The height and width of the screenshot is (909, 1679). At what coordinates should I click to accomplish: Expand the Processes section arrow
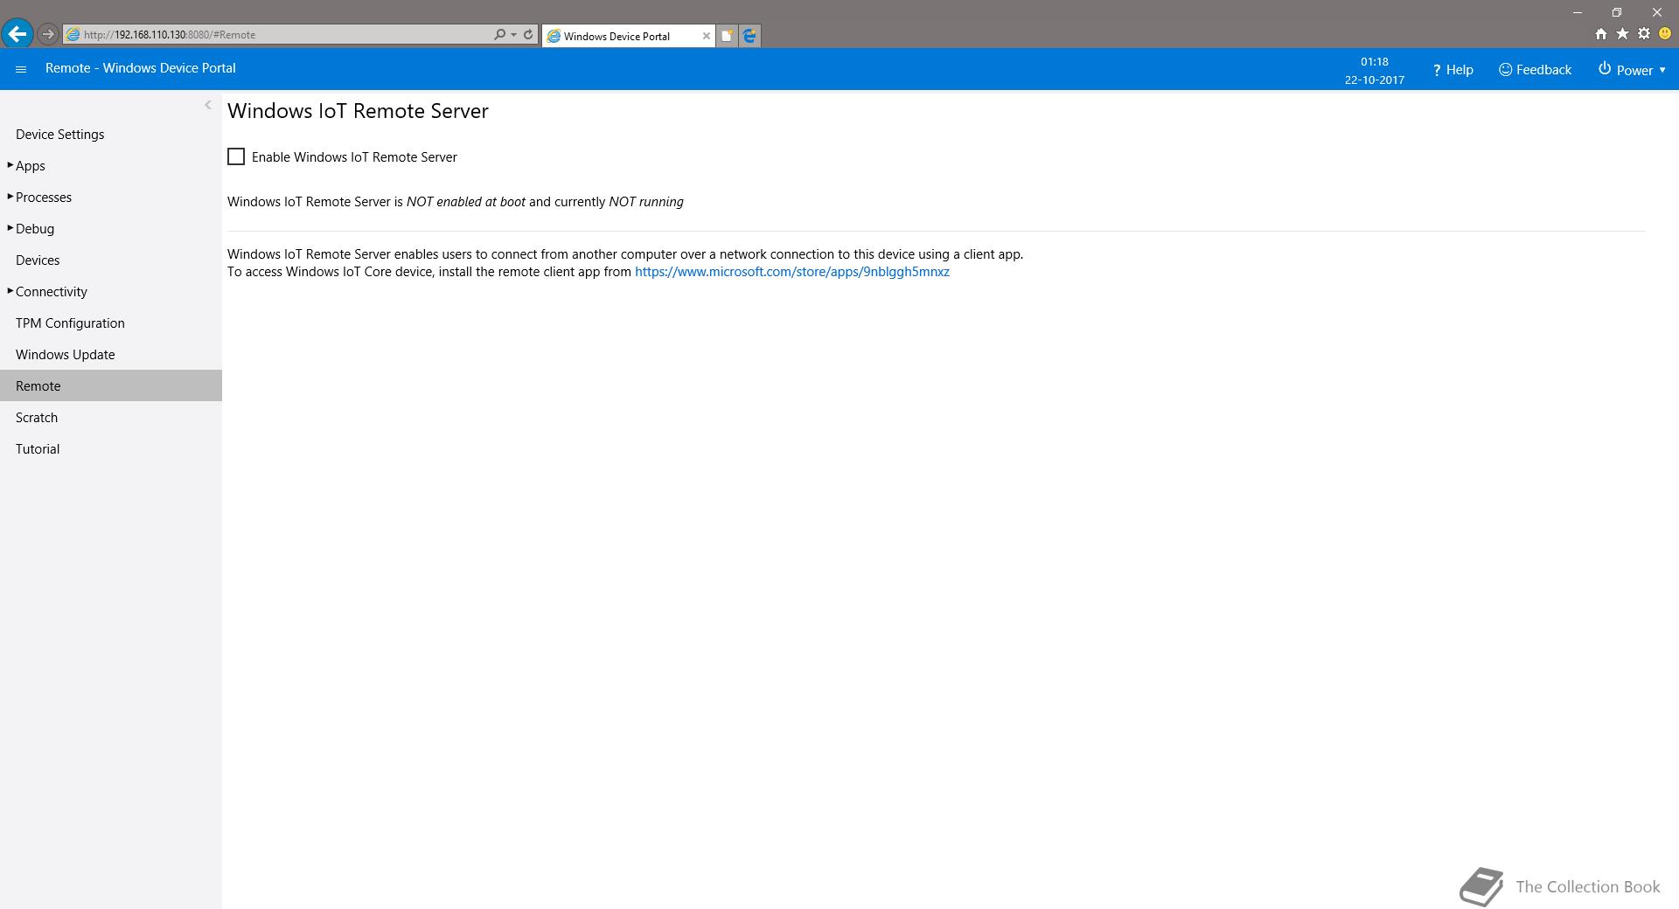point(10,197)
